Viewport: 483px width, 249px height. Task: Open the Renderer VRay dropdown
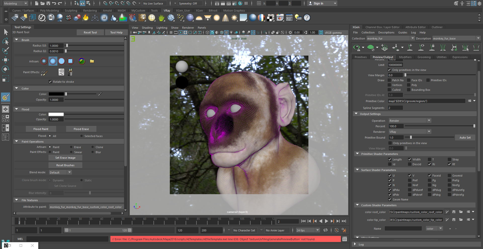410,132
